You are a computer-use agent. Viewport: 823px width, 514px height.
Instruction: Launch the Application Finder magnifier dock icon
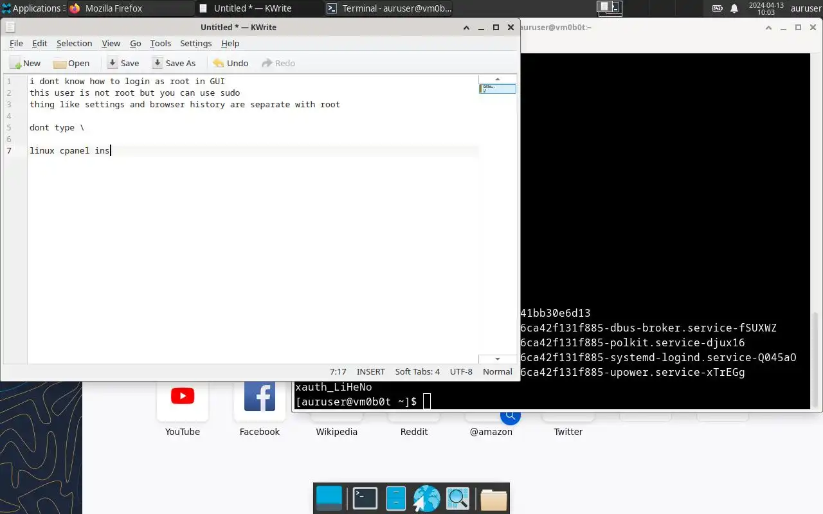click(x=458, y=498)
